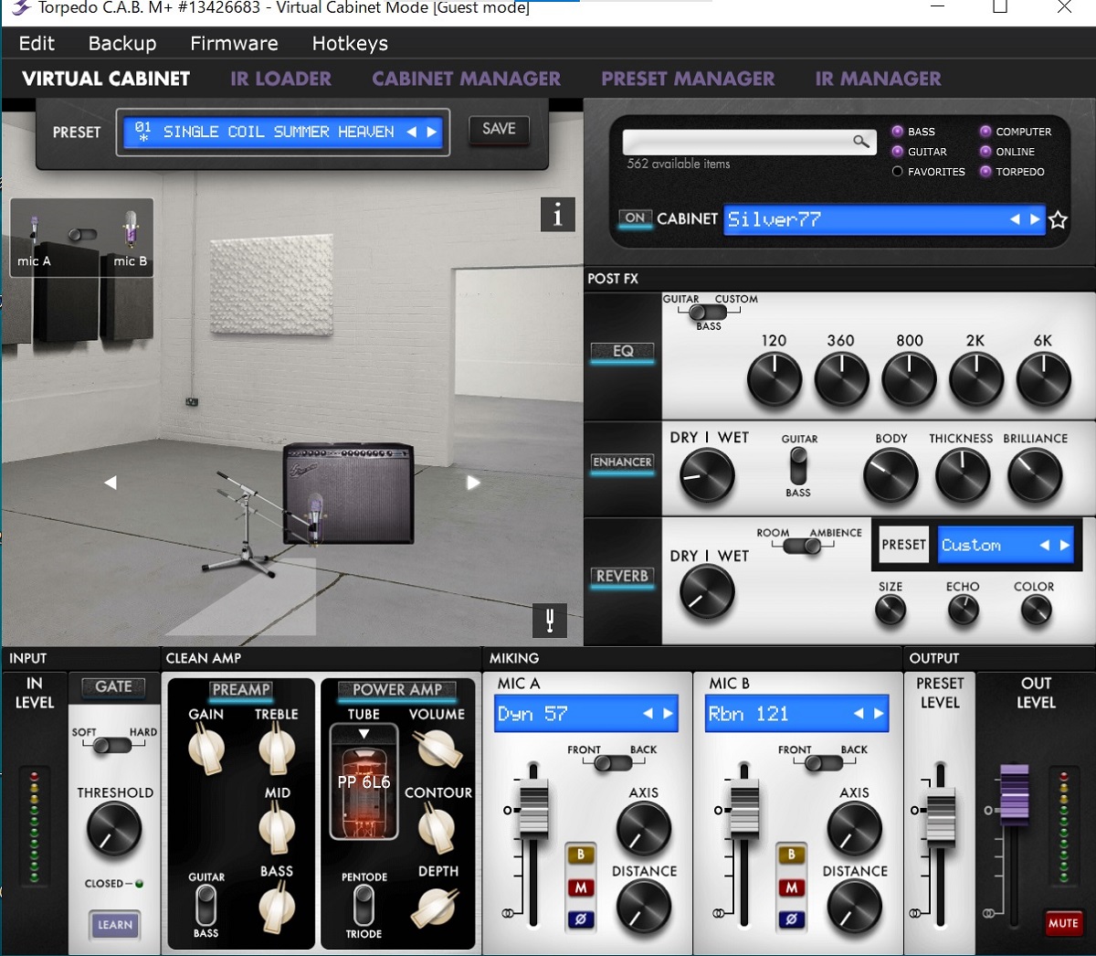This screenshot has width=1096, height=956.
Task: Go to next preset arrow
Action: 432,132
